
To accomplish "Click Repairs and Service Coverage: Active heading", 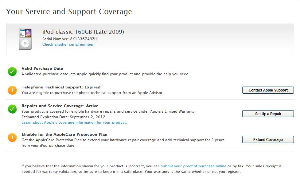I will (x=60, y=106).
